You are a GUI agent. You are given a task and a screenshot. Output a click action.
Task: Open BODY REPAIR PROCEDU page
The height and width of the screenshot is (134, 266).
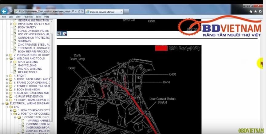[x=34, y=52]
